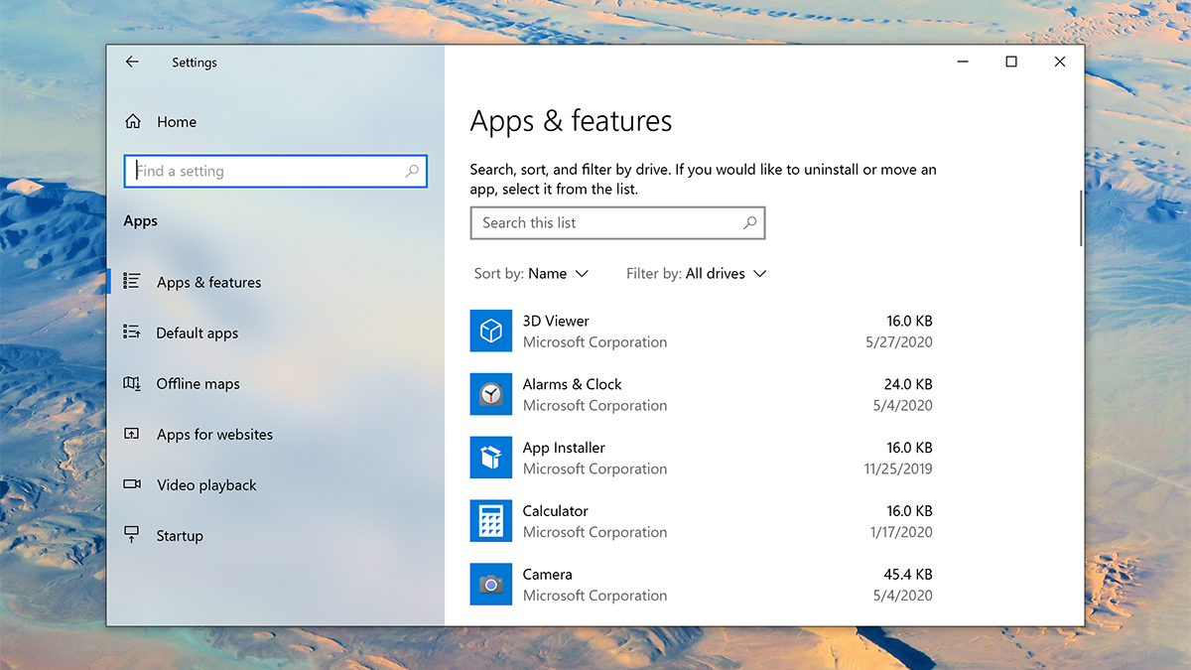Click the 24.0 KB size value
The height and width of the screenshot is (670, 1191).
pos(909,384)
